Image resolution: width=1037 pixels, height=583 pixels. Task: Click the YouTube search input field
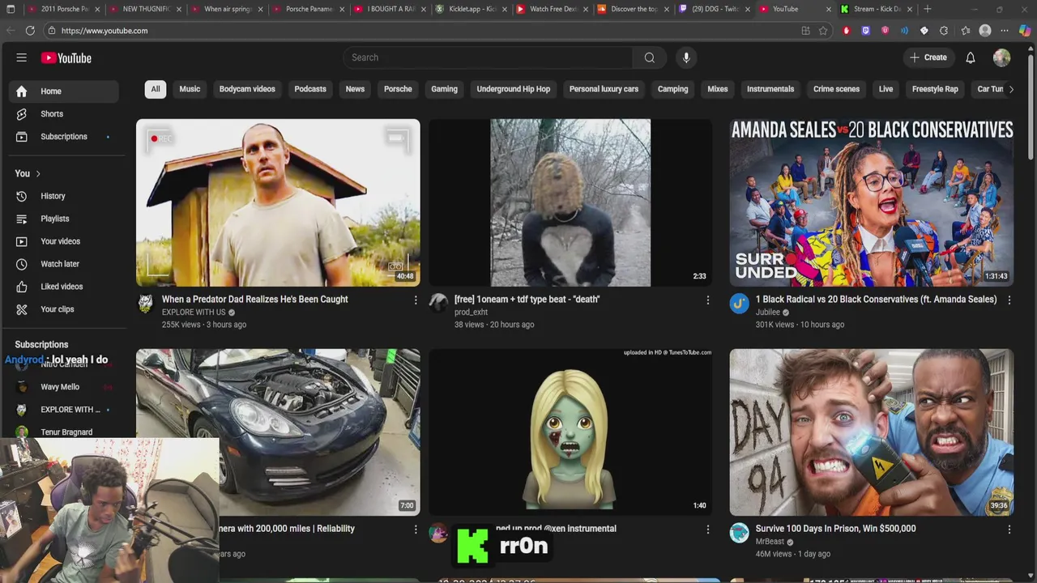[x=488, y=57]
